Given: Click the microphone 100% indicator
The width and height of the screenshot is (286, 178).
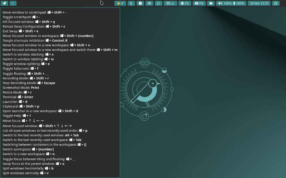Looking at the screenshot, I should 239,3.
